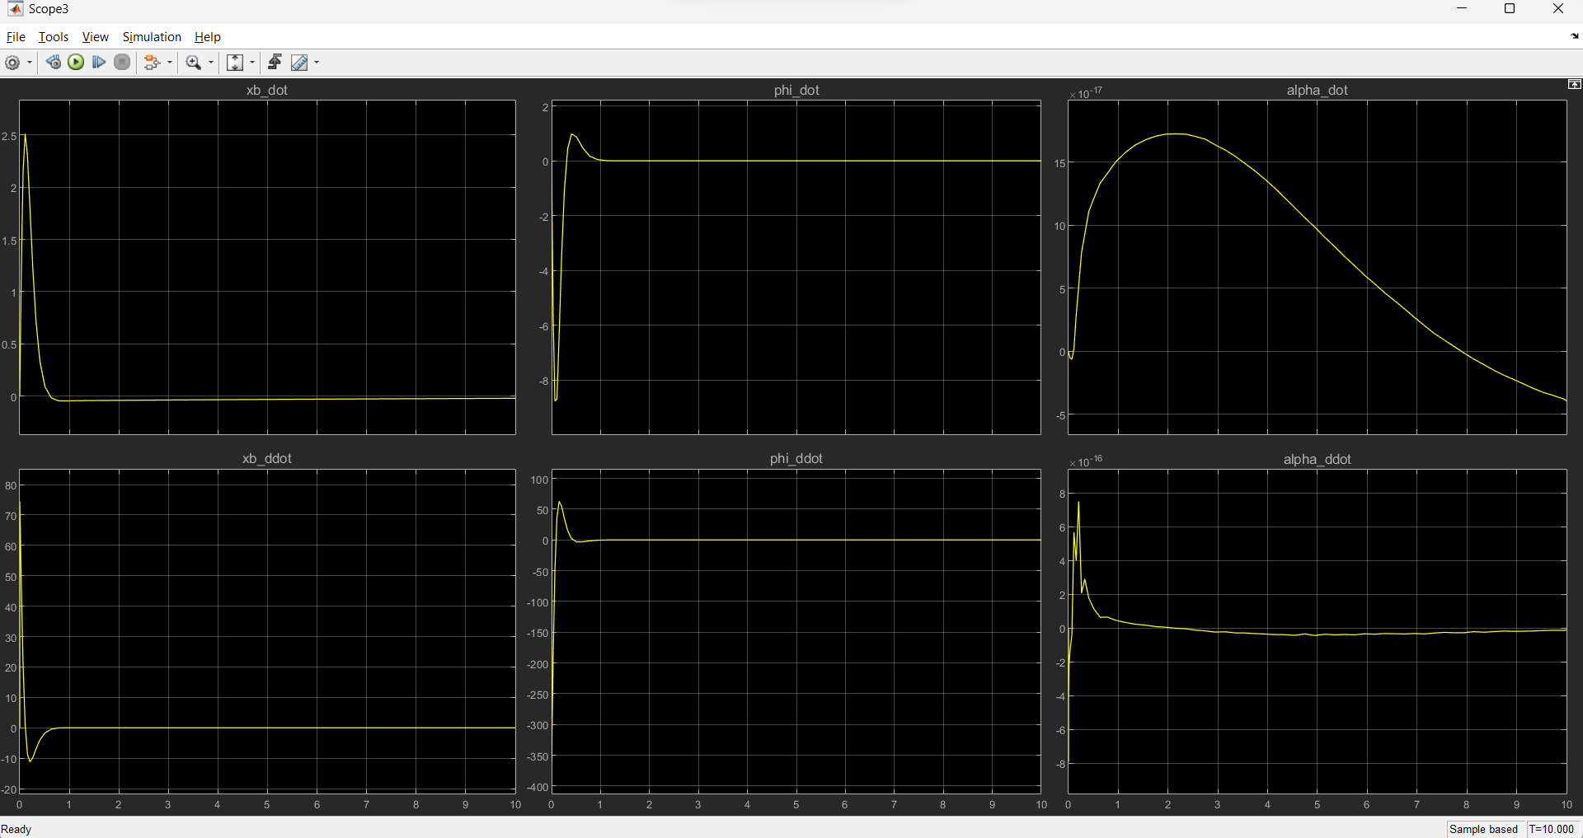This screenshot has width=1583, height=838.
Task: Open the Tools menu
Action: (x=54, y=37)
